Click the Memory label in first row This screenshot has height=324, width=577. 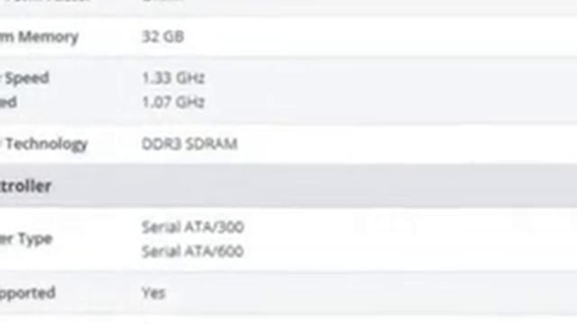[x=39, y=37]
